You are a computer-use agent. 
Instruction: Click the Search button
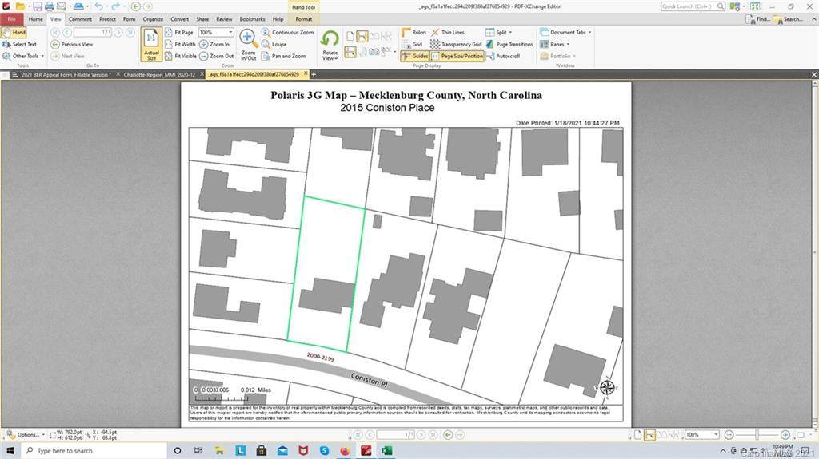tap(788, 19)
